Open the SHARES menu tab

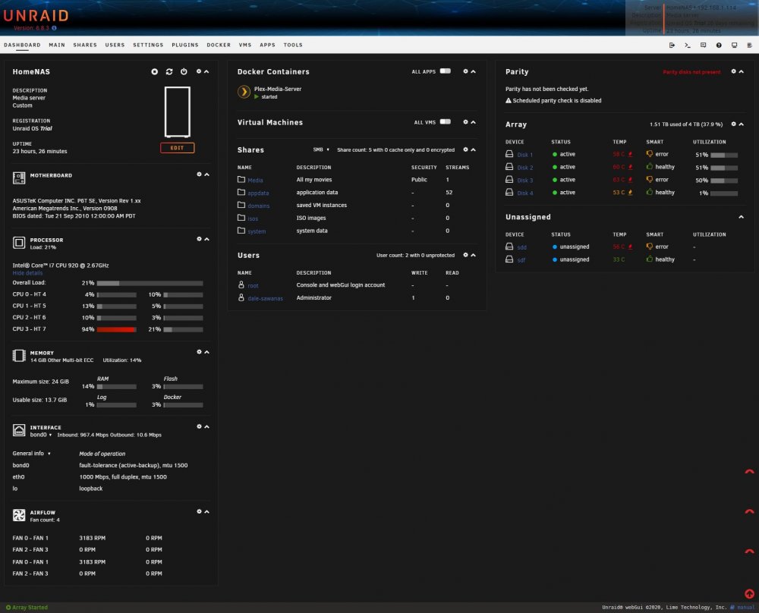(85, 45)
